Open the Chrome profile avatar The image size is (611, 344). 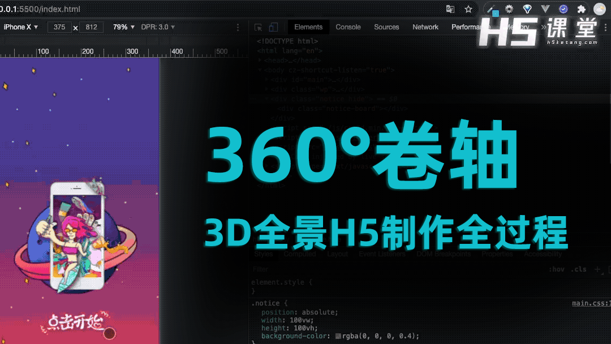599,9
